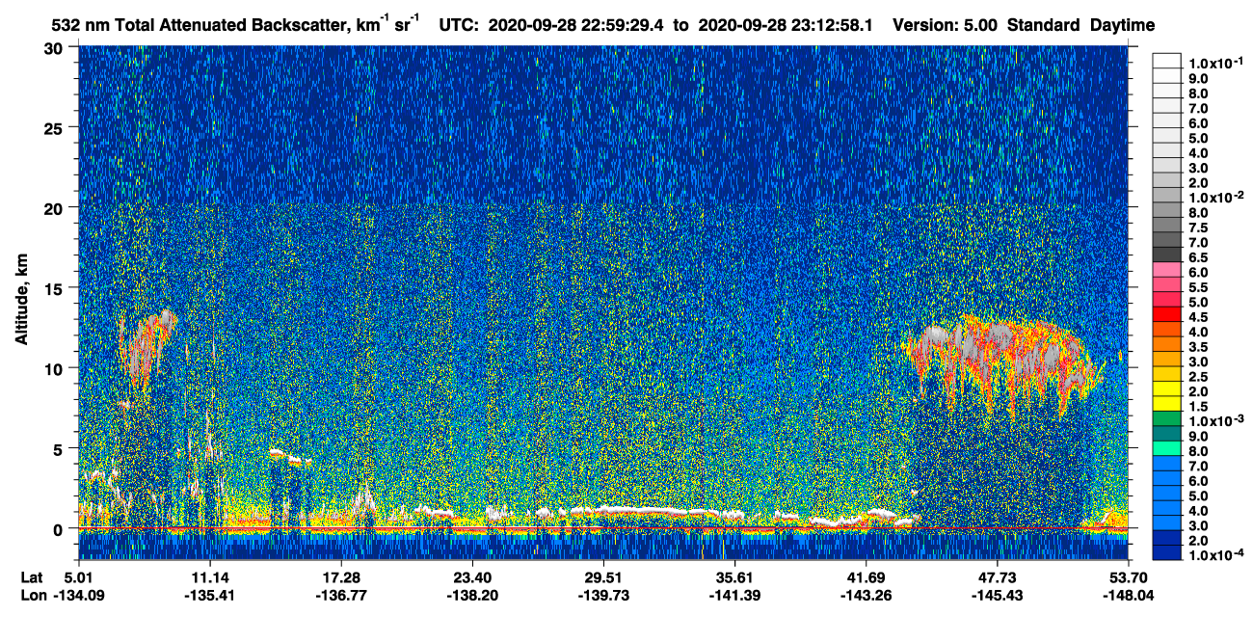Click the Daytime label in header
The width and height of the screenshot is (1253, 643).
pyautogui.click(x=1122, y=26)
